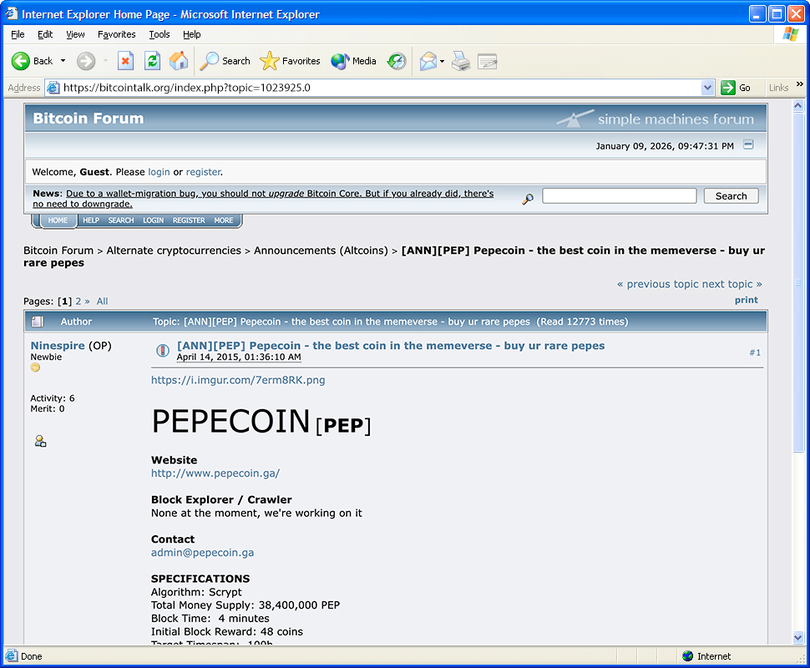Switch to the REGISTER forum tab
Viewport: 810px width, 668px height.
pyautogui.click(x=188, y=220)
